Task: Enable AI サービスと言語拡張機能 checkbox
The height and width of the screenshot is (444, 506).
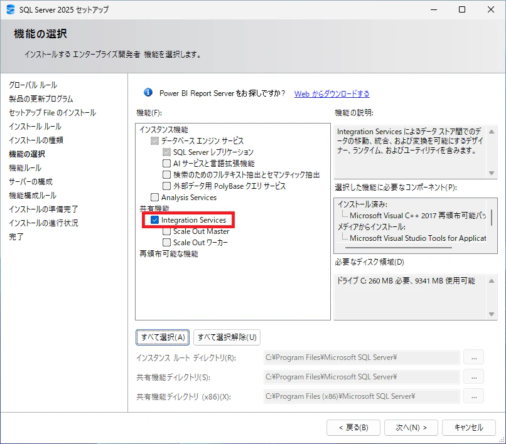Action: tap(166, 164)
